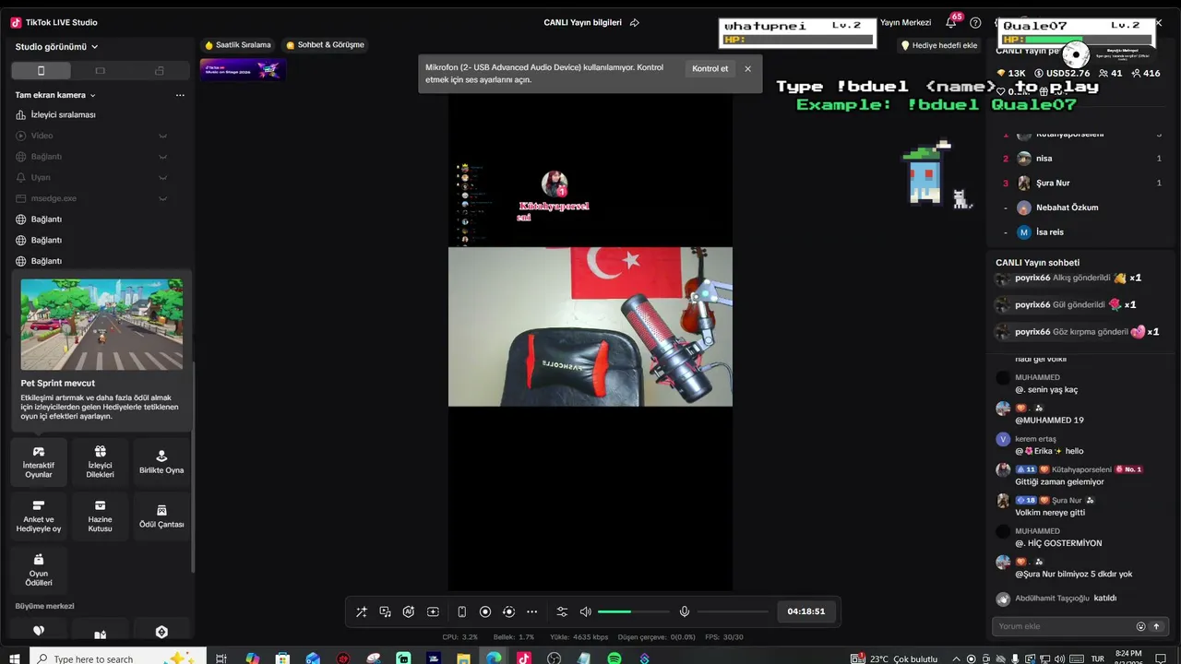This screenshot has width=1181, height=664.
Task: Click the Pet Sprint game thumbnail
Action: coord(101,325)
